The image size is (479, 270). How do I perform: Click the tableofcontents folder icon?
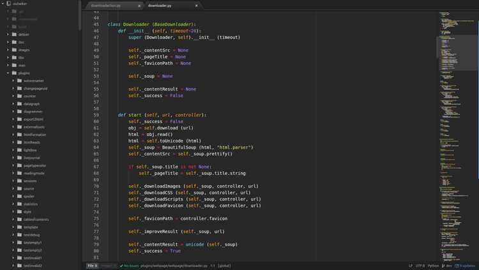click(20, 219)
